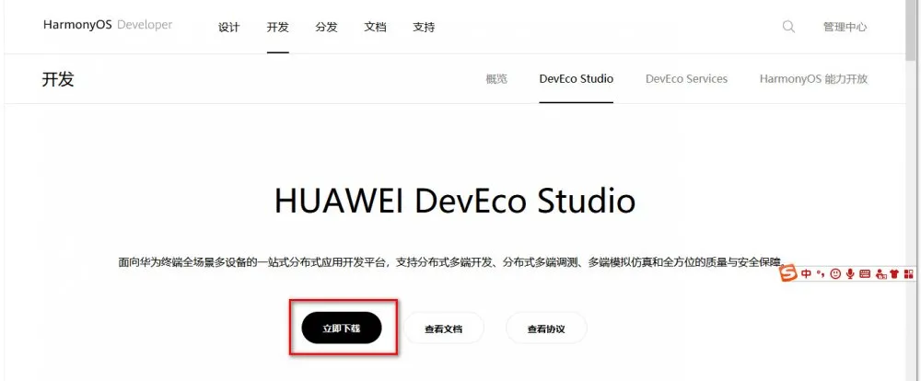Expand the 文档 navigation menu

tap(375, 27)
